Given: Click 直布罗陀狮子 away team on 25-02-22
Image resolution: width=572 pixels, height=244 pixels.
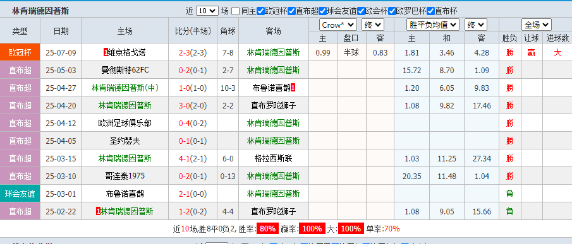Looking at the screenshot, I should point(274,211).
